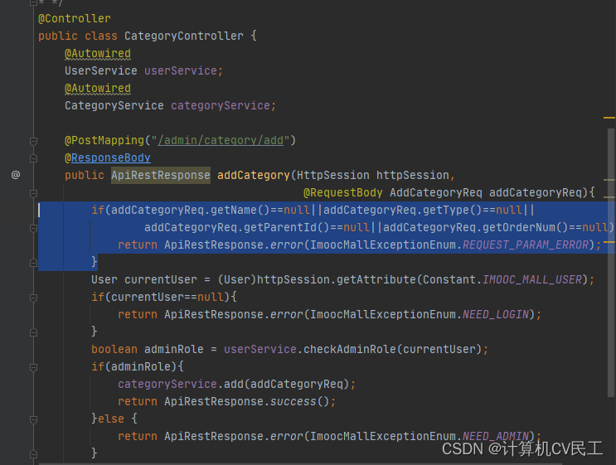Click the CategoryController class name
The height and width of the screenshot is (465, 616).
[184, 36]
